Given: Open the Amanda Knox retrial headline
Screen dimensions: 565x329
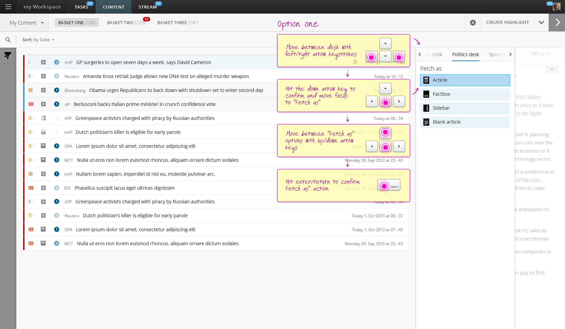Looking at the screenshot, I should (x=166, y=76).
